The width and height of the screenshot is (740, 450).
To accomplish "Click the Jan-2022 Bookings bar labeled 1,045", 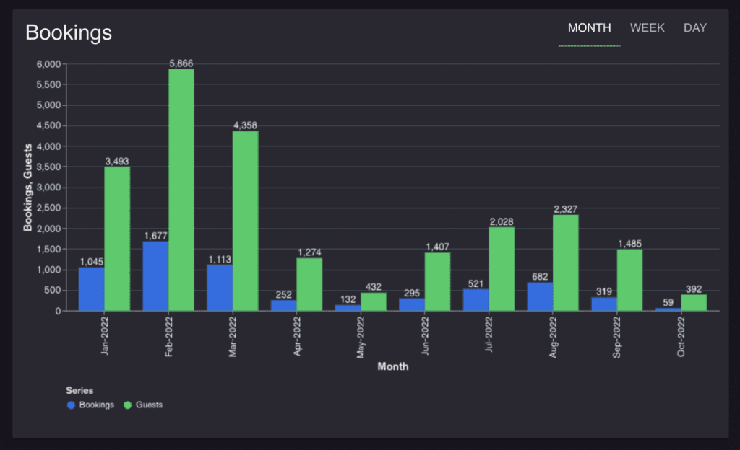I will pyautogui.click(x=92, y=289).
